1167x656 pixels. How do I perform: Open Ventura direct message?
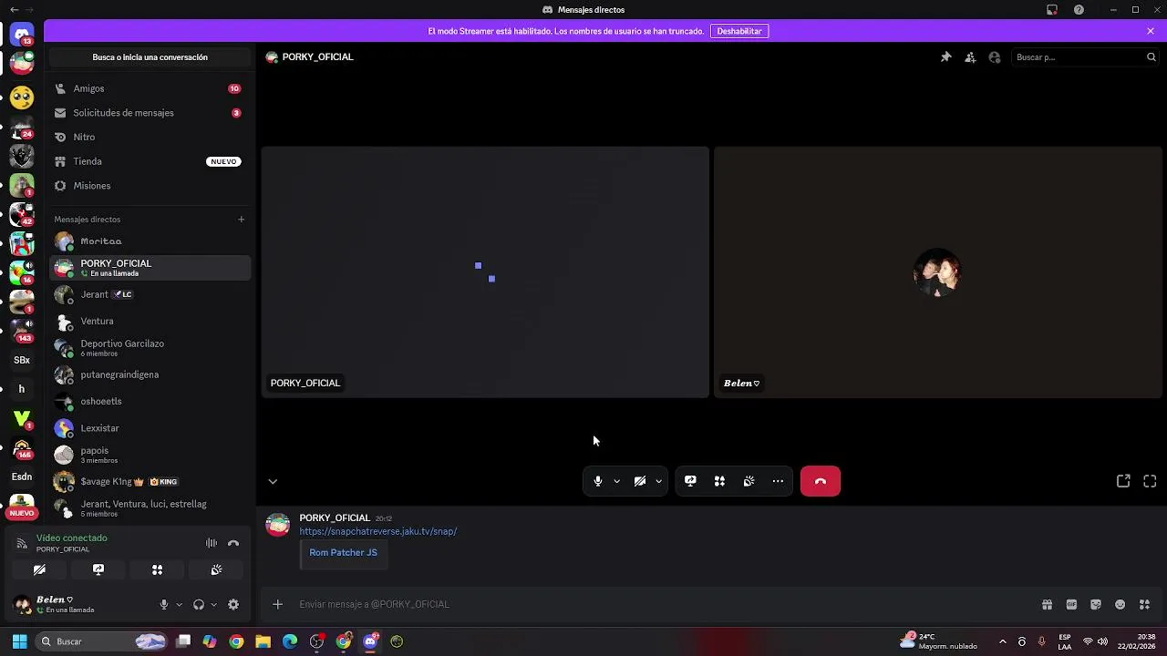tap(150, 321)
